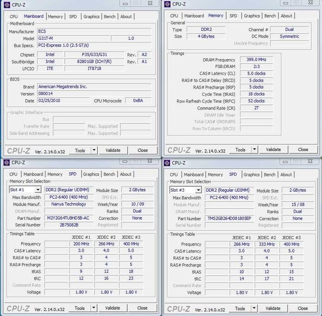The width and height of the screenshot is (322, 316).
Task: Click DRAM Frequency value 399.0 MHz
Action: [256, 60]
